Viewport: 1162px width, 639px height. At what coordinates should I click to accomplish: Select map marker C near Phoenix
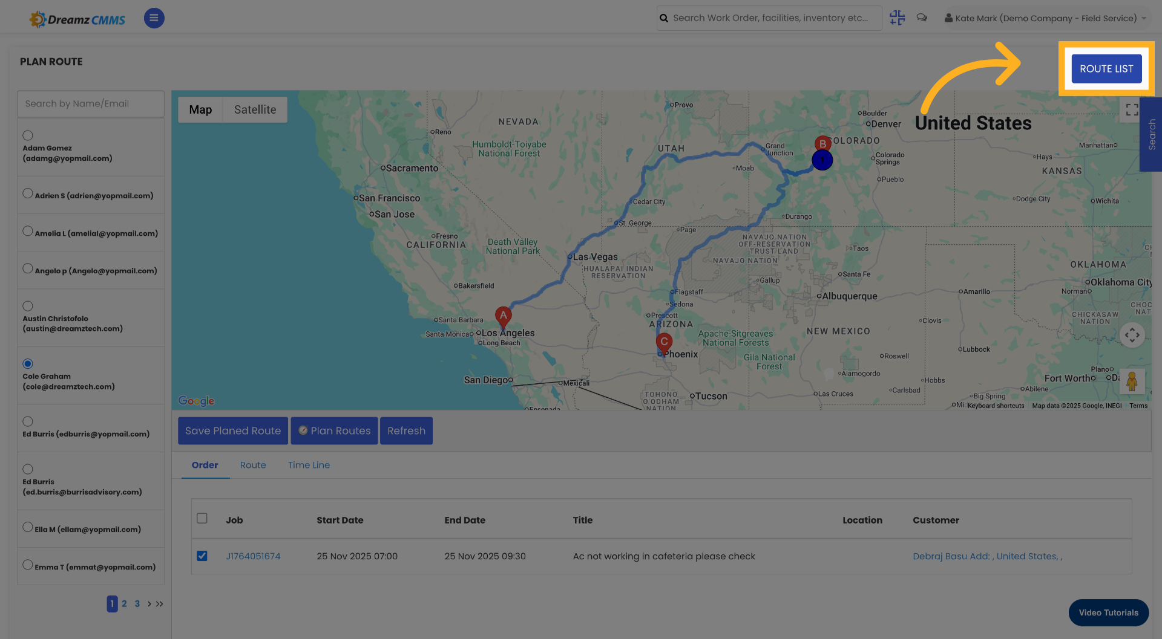pos(663,343)
